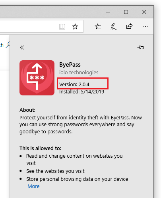Viewport: 161px width, 198px height.
Task: Minimize the Edge browser window
Action: pyautogui.click(x=108, y=12)
